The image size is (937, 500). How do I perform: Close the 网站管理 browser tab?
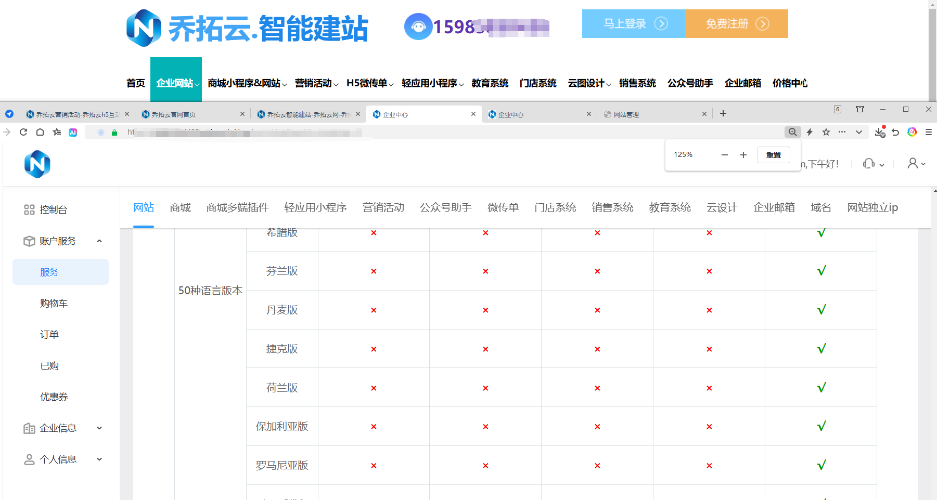point(704,114)
